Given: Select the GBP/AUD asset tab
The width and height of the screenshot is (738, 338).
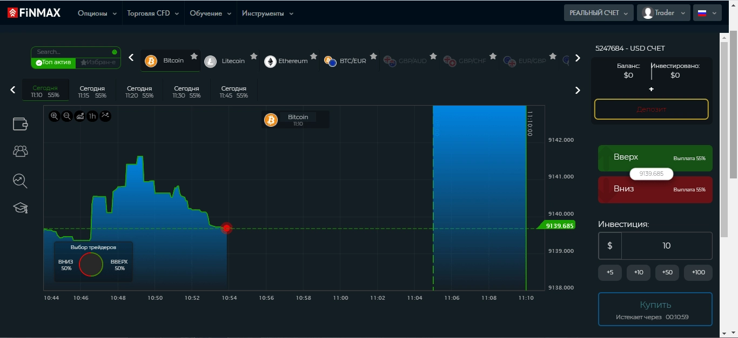Looking at the screenshot, I should coord(410,61).
